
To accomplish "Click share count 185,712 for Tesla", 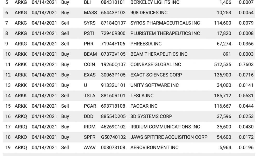I will click(x=223, y=96).
